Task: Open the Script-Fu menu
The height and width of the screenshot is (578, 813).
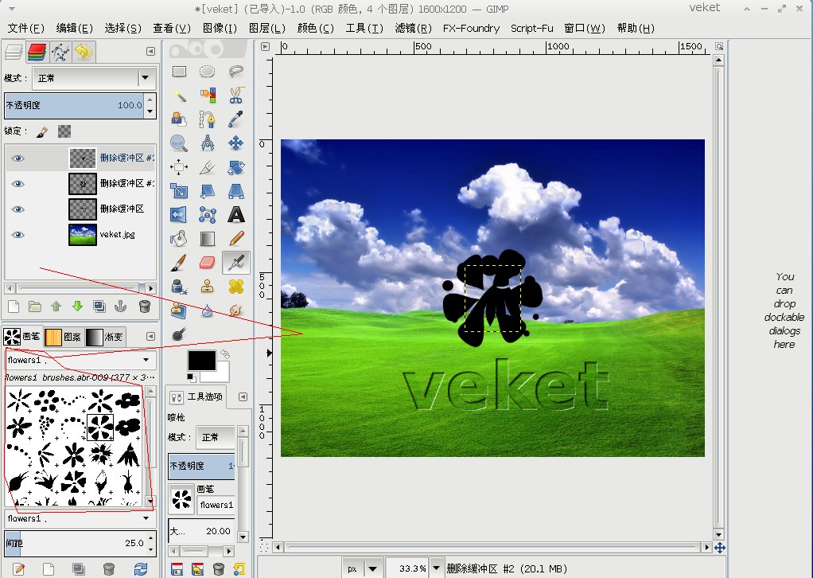Action: [x=532, y=29]
